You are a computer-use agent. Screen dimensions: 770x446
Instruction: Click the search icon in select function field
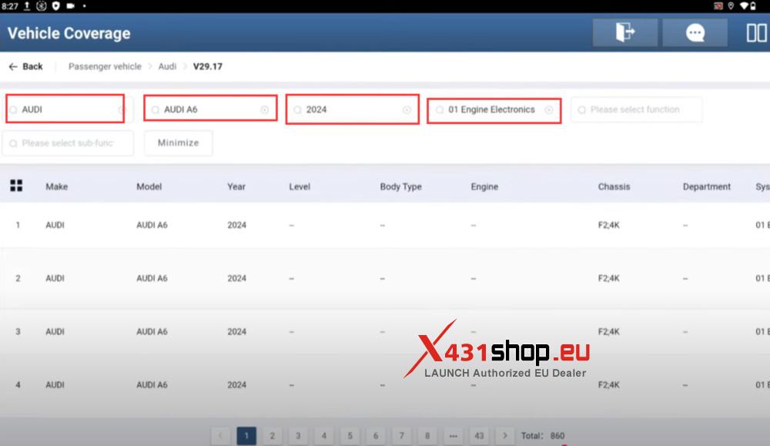583,109
